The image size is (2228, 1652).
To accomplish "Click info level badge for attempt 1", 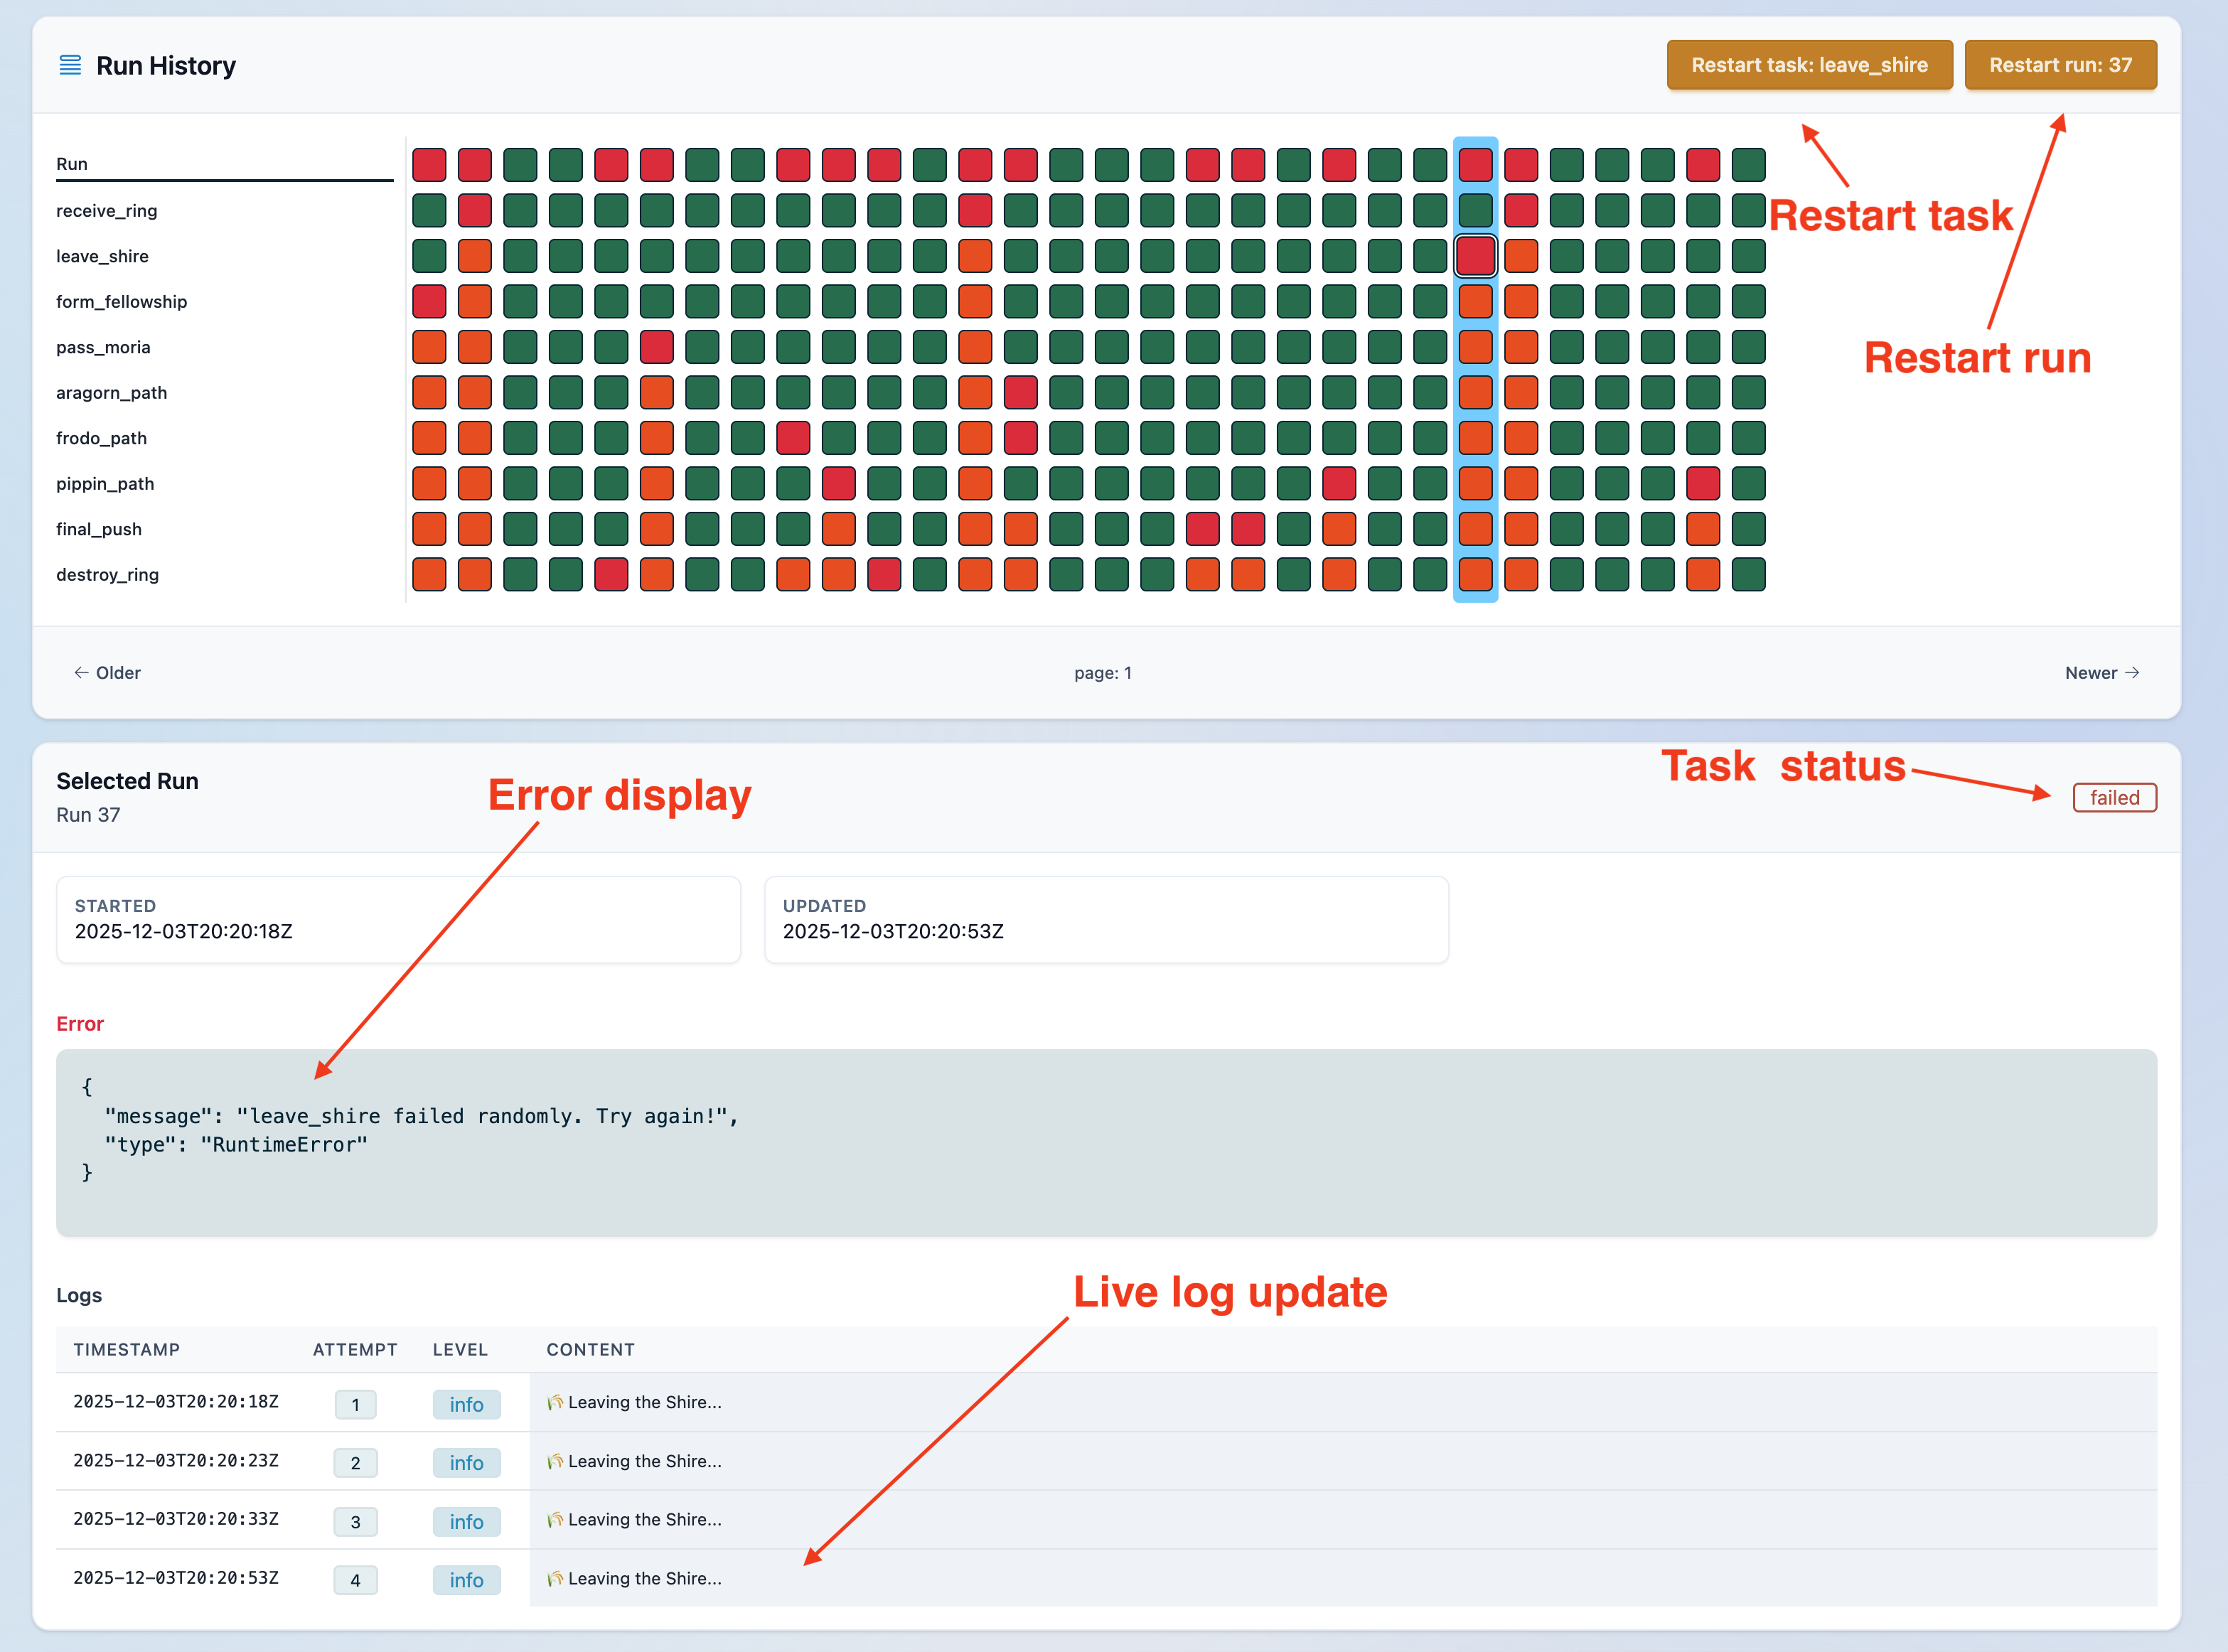I will tap(466, 1404).
